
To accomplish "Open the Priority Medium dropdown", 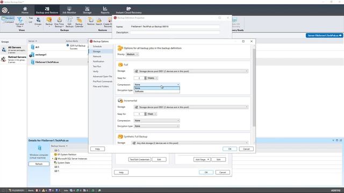I will [132, 54].
